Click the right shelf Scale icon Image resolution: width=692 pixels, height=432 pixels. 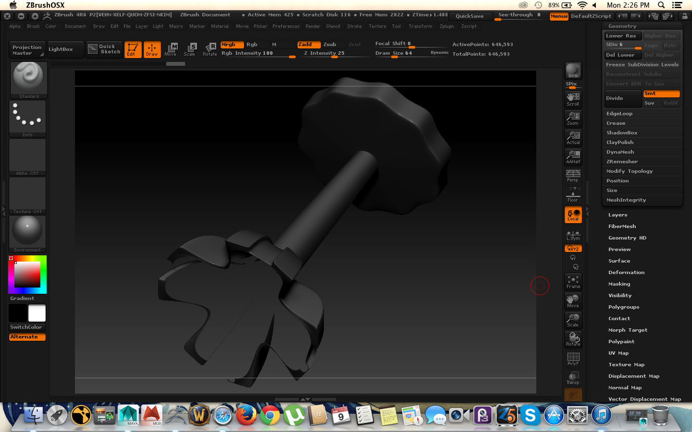click(x=573, y=320)
